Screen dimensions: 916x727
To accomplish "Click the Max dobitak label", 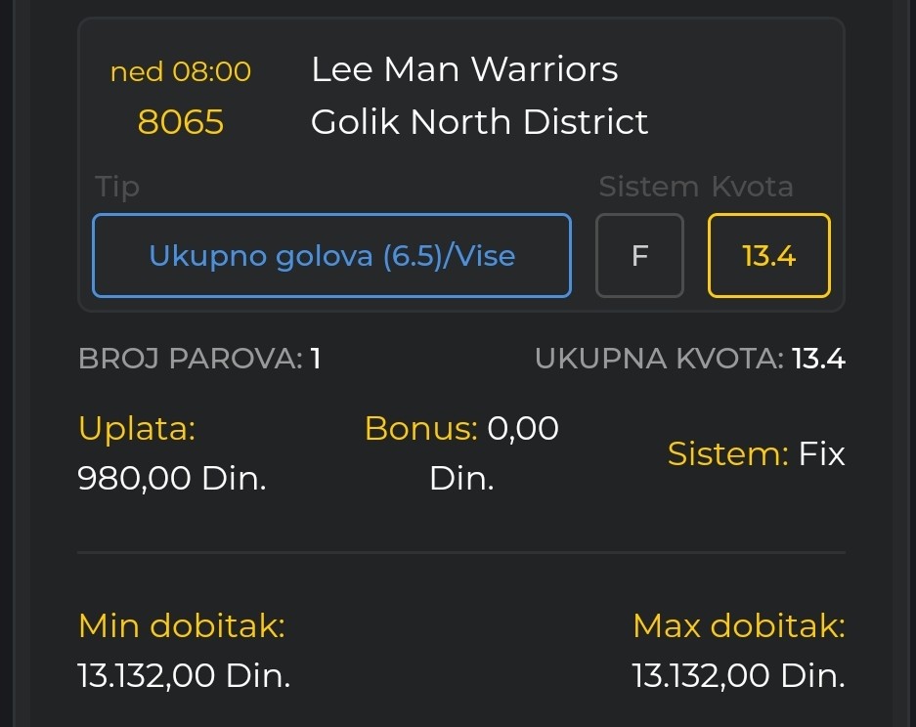I will (x=738, y=625).
